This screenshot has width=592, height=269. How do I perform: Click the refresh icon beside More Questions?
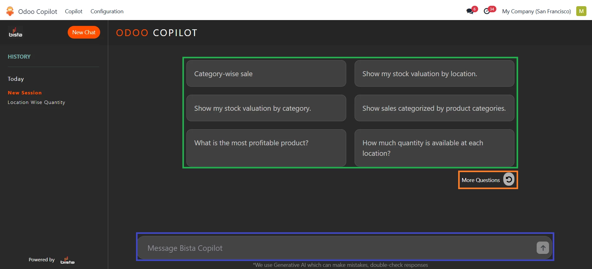coord(509,180)
